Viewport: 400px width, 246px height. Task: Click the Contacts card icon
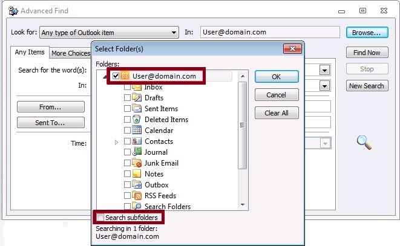click(x=137, y=141)
